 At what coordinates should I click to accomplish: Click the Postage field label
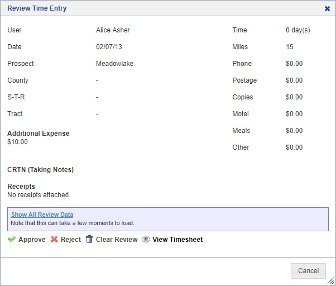pyautogui.click(x=244, y=80)
